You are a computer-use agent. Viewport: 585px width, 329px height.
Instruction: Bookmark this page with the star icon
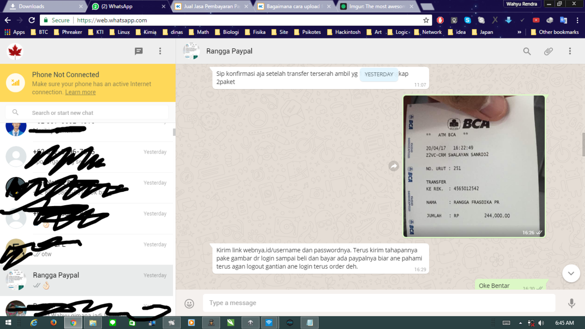coord(426,20)
